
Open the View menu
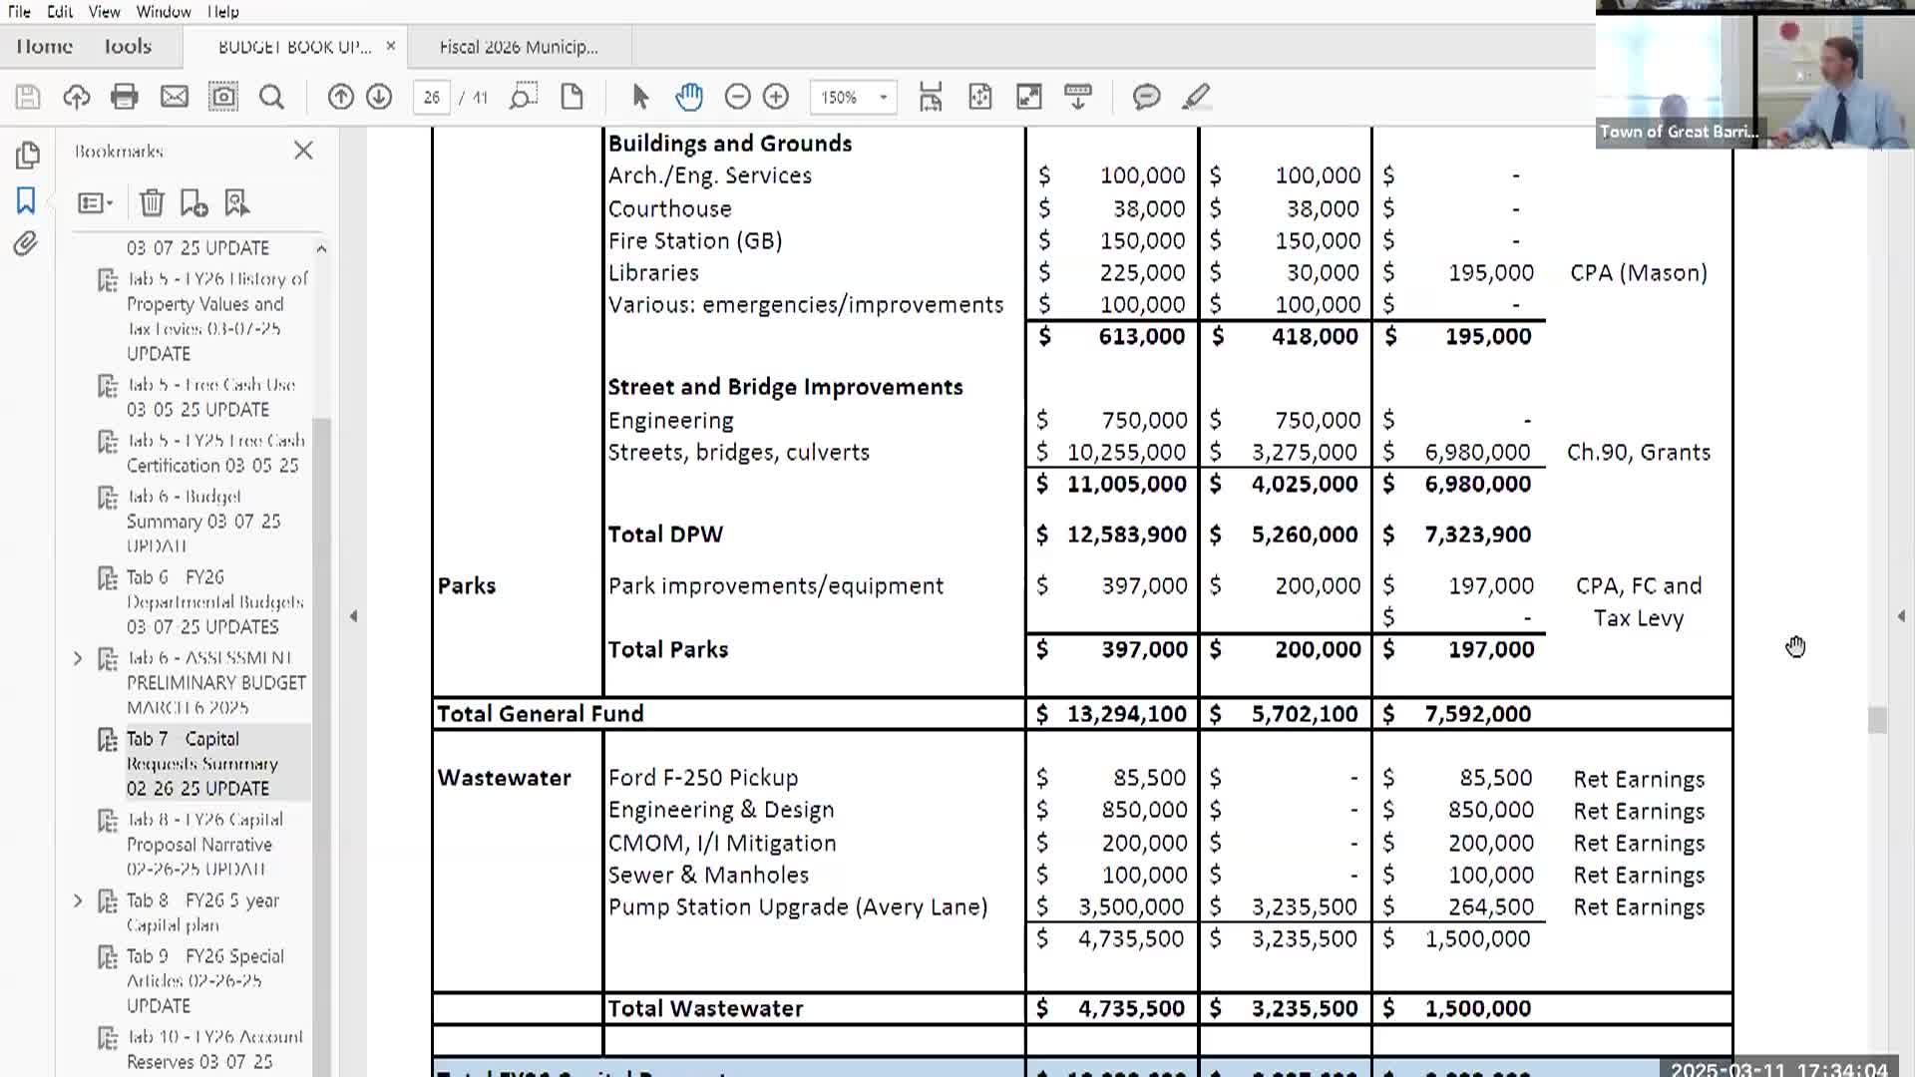(x=104, y=12)
